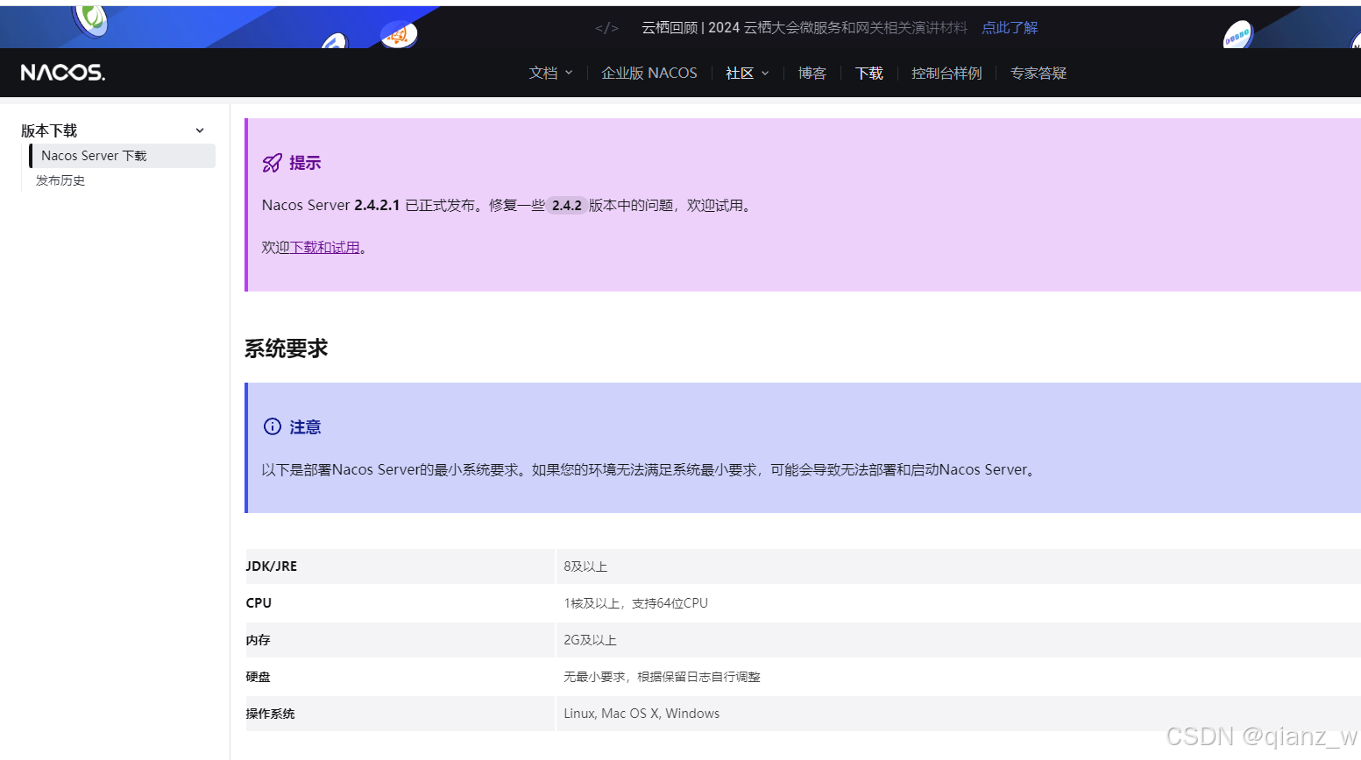Click the info circle icon beside 注意
Screen dimensions: 1361x760
[x=273, y=426]
